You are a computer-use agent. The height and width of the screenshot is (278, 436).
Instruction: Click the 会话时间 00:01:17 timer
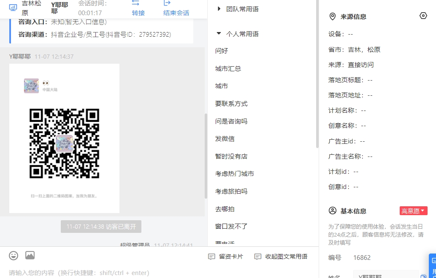point(92,8)
